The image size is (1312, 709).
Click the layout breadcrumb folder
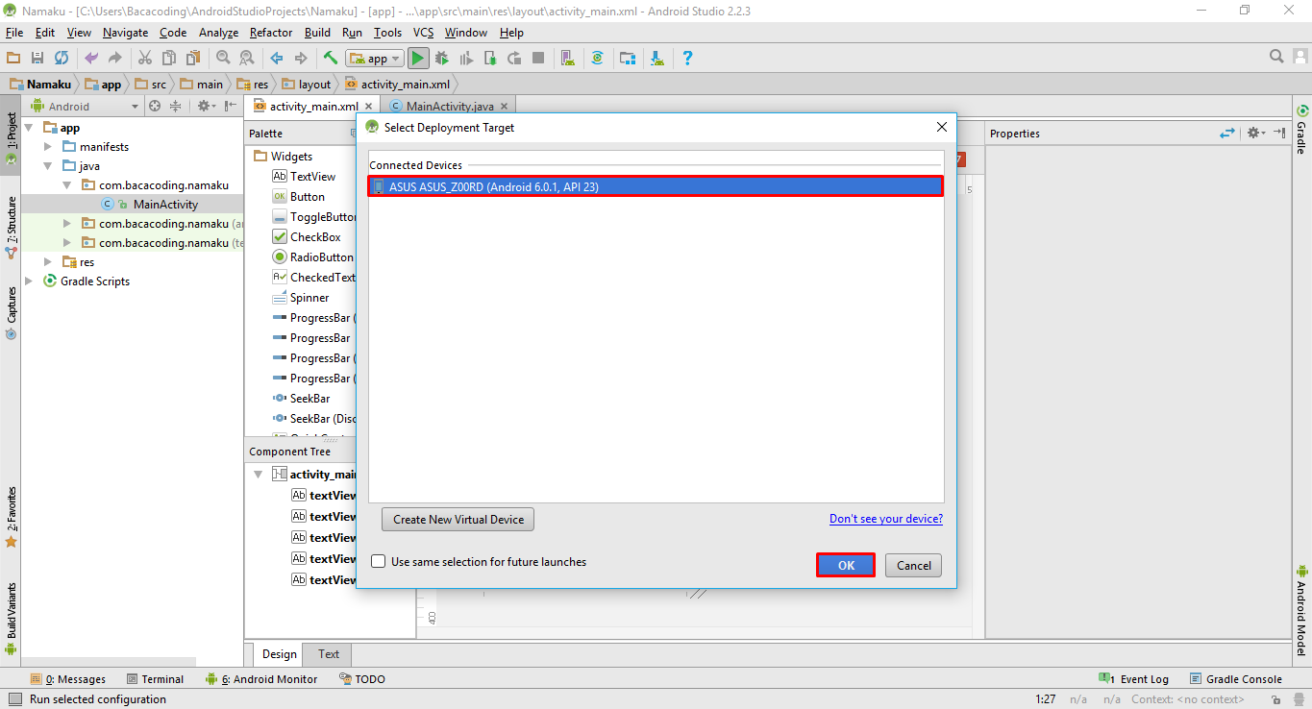pyautogui.click(x=307, y=84)
